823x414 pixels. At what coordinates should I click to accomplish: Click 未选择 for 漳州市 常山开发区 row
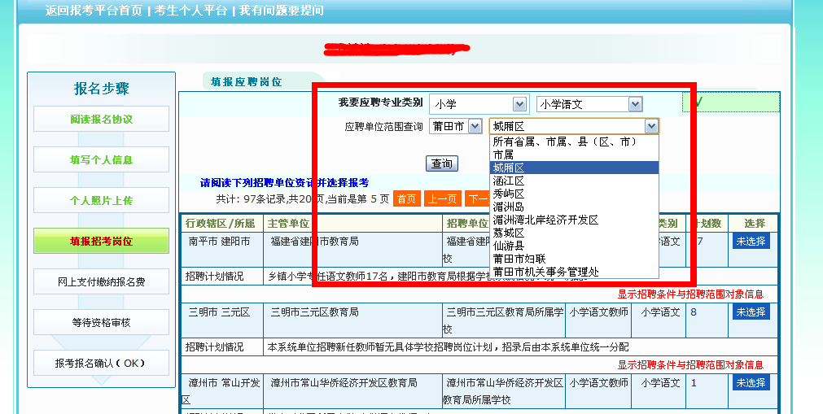click(x=751, y=383)
